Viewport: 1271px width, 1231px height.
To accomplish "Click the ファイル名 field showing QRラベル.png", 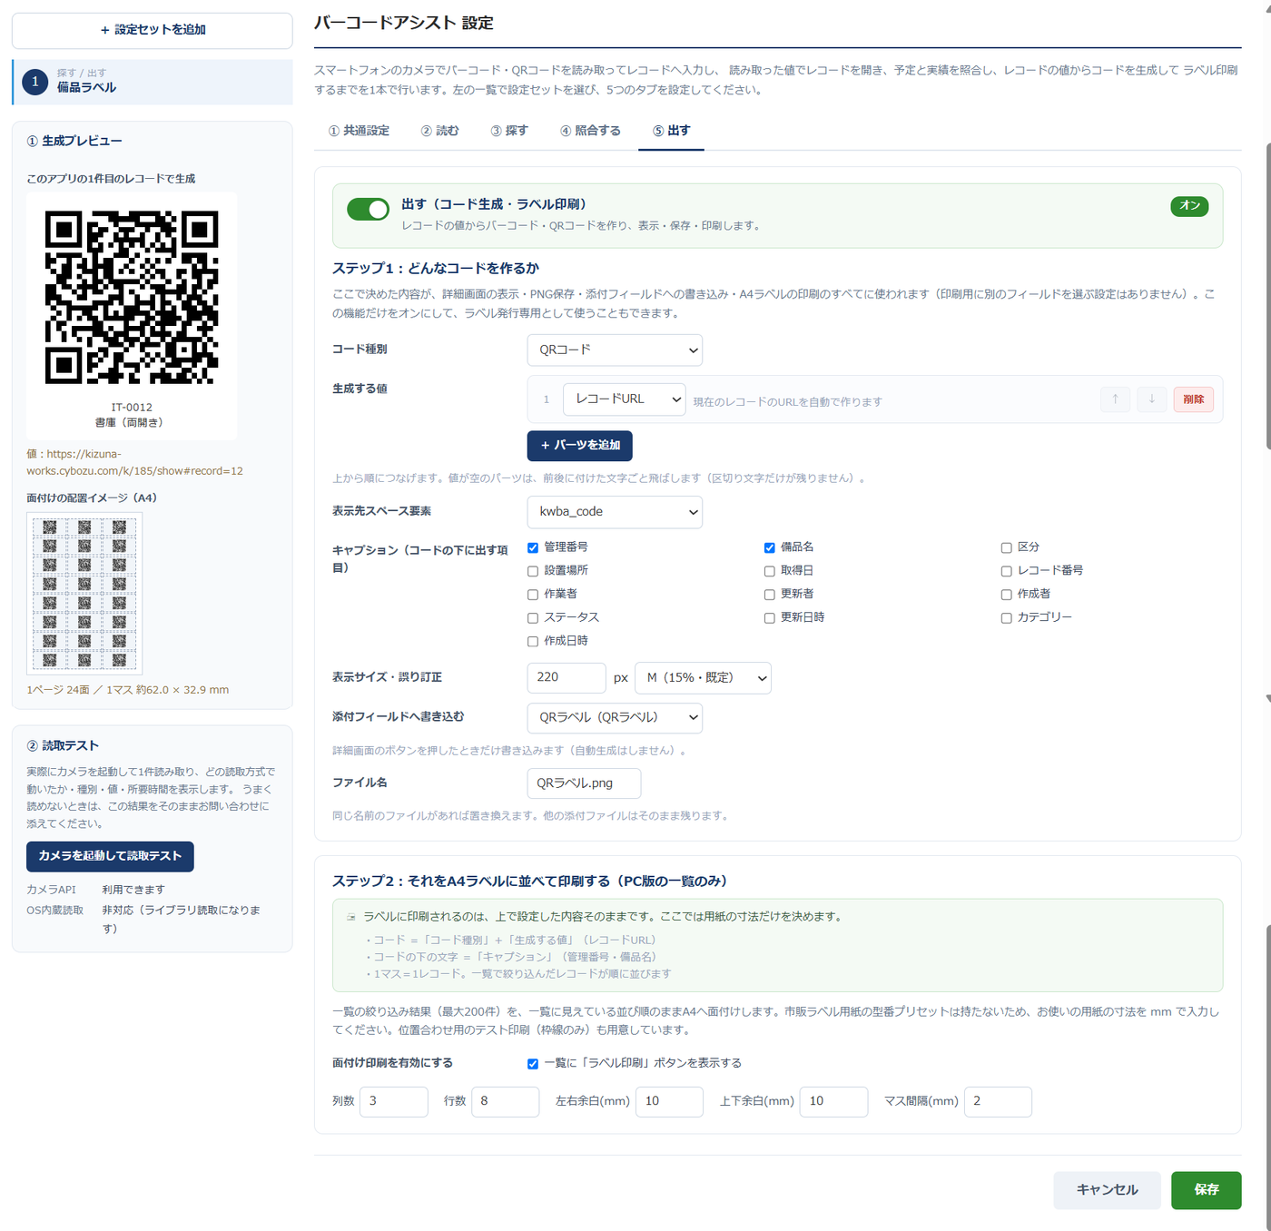I will click(584, 783).
